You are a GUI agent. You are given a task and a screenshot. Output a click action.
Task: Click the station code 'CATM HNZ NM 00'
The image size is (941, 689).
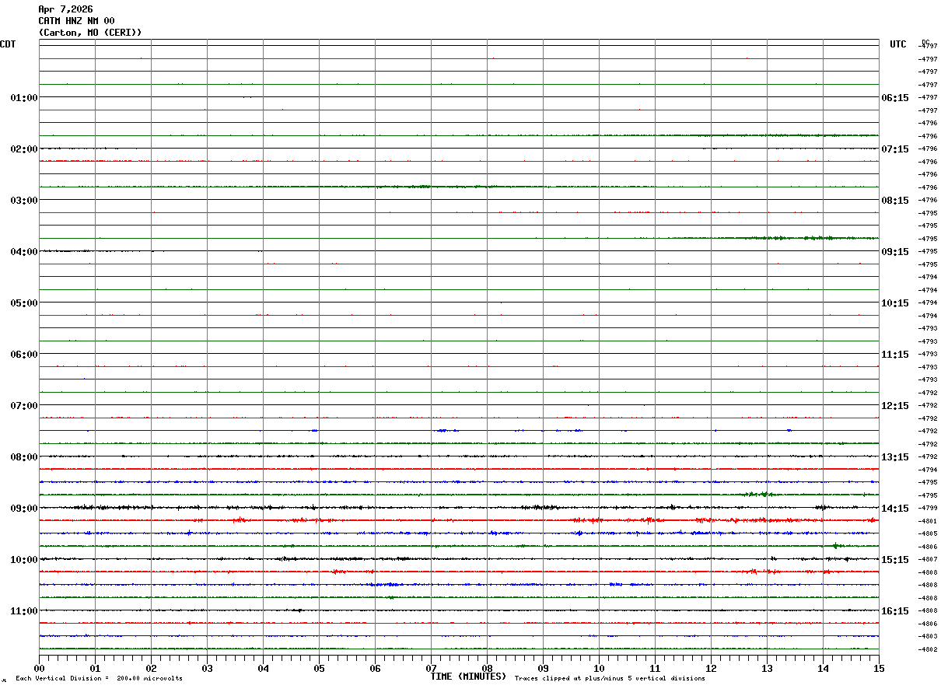tap(76, 21)
